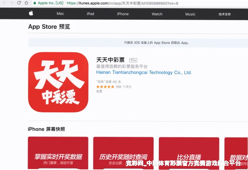Open the Watch menu item
This screenshot has height=170, width=248.
157,14
